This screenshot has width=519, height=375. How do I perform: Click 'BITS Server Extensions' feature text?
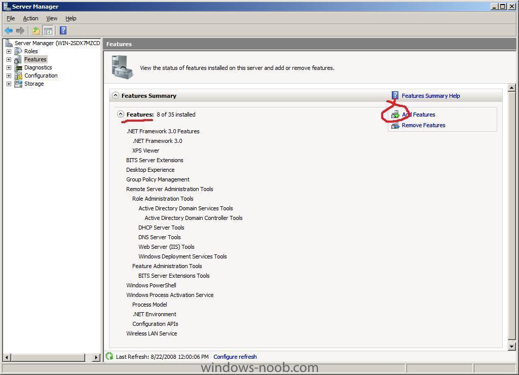[155, 160]
